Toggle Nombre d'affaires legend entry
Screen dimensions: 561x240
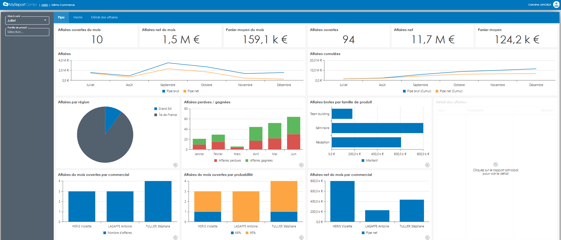coord(117,233)
